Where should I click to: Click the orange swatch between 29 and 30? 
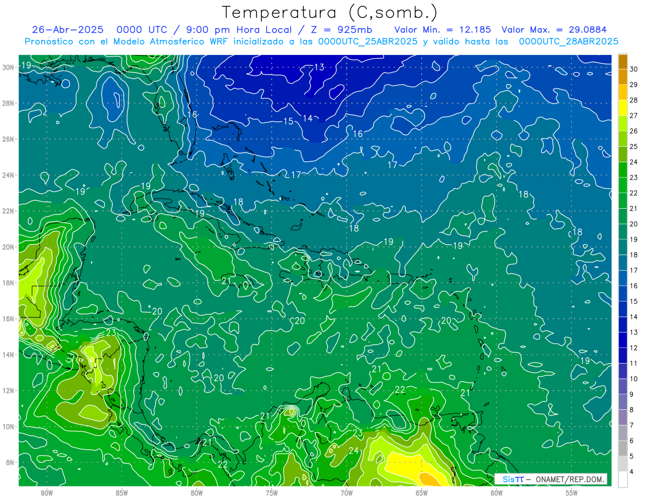(623, 76)
